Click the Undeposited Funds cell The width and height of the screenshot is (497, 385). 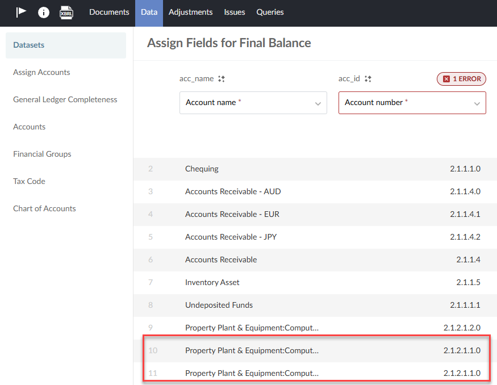tap(219, 305)
